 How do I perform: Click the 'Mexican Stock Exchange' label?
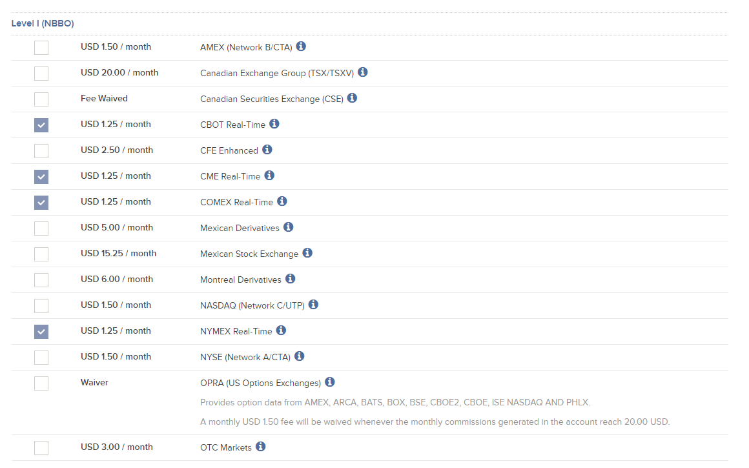[249, 254]
